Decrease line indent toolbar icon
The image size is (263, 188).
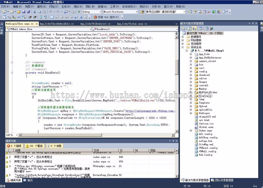click(x=30, y=17)
